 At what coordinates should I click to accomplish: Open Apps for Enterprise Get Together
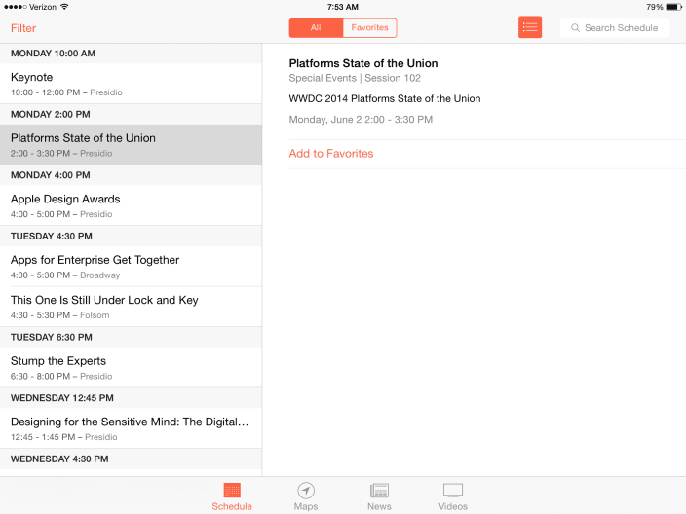pyautogui.click(x=131, y=267)
